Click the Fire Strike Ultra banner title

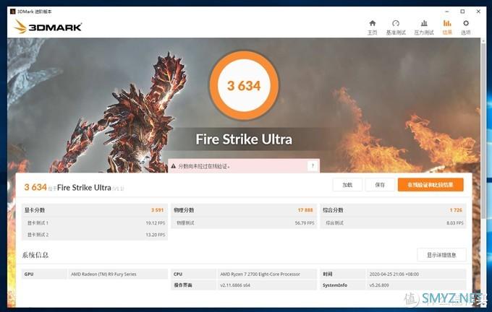pos(244,139)
